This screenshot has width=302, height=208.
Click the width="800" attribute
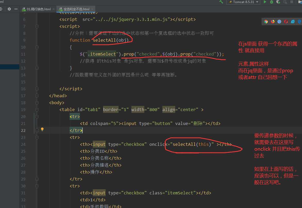(145, 110)
